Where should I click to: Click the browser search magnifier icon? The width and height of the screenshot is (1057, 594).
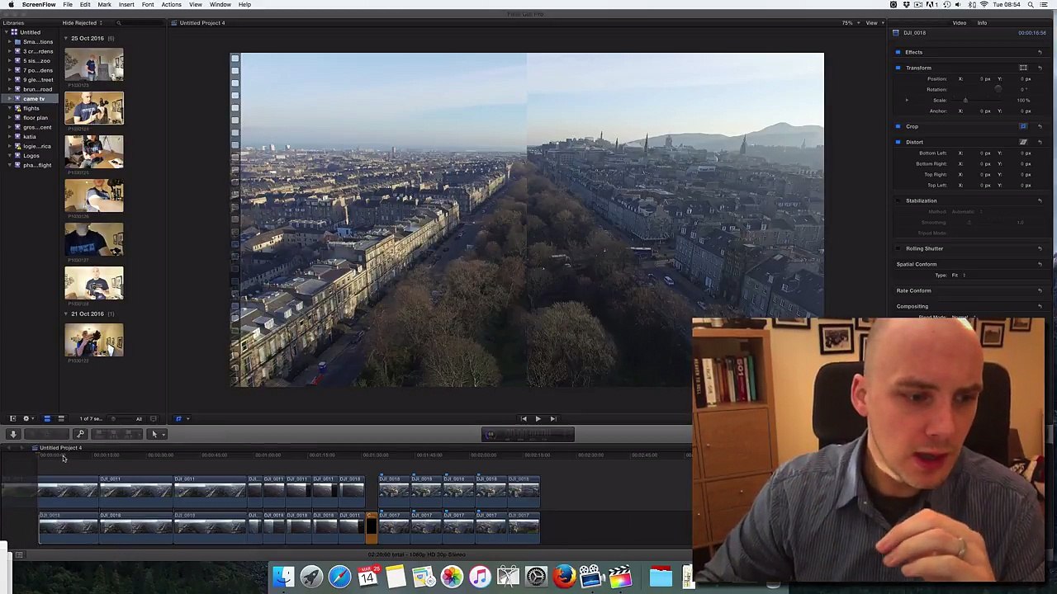point(118,22)
